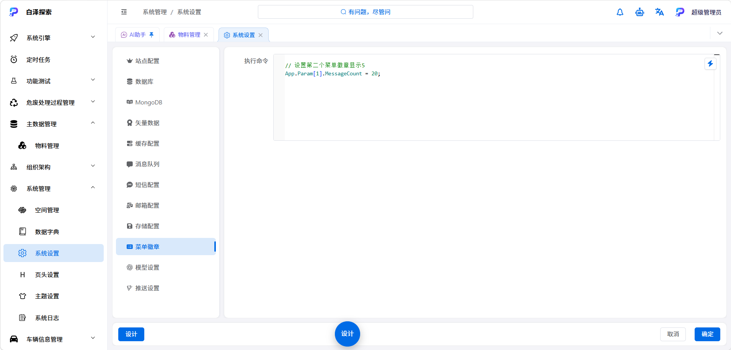Open the 推送设置 settings section
This screenshot has height=350, width=731.
pos(166,288)
